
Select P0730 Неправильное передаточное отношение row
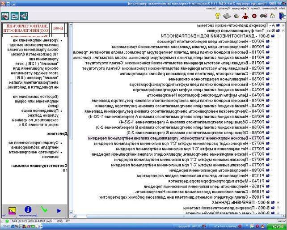pyautogui.click(x=216, y=79)
